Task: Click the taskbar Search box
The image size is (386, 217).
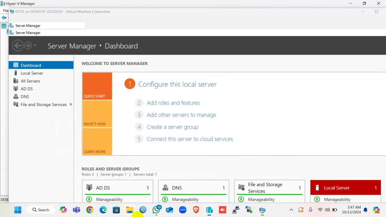Action: click(41, 210)
